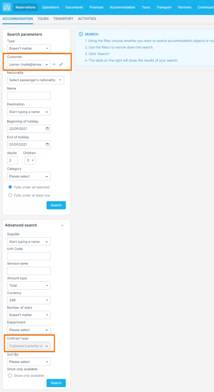Open the Finances menu

point(96,7)
